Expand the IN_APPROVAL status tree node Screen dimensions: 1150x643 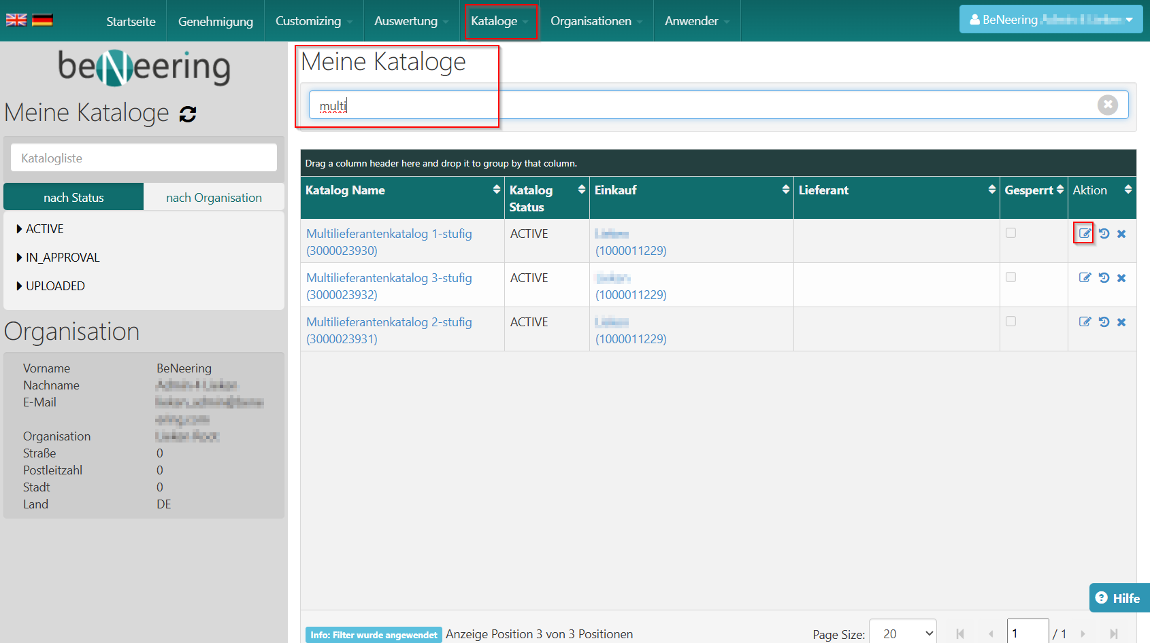[20, 258]
